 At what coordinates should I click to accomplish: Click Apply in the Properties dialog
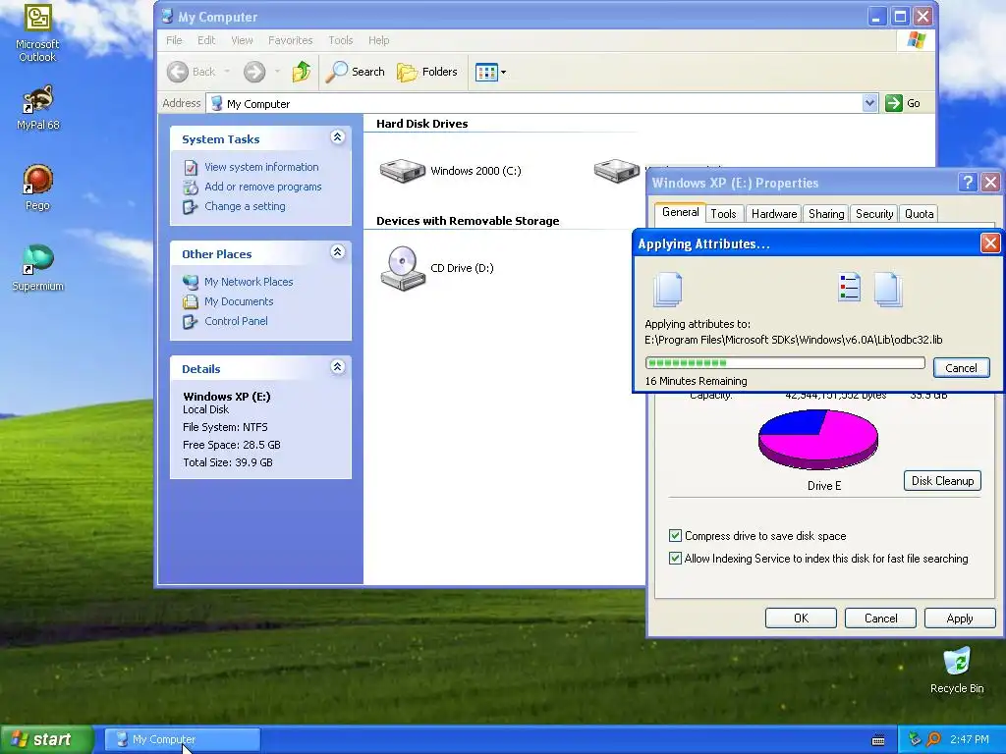click(960, 619)
